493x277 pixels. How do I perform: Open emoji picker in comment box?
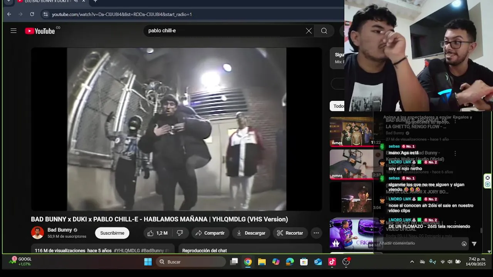click(464, 244)
